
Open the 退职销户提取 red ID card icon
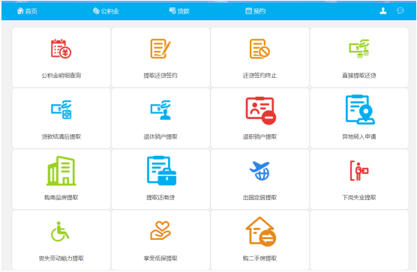261,110
